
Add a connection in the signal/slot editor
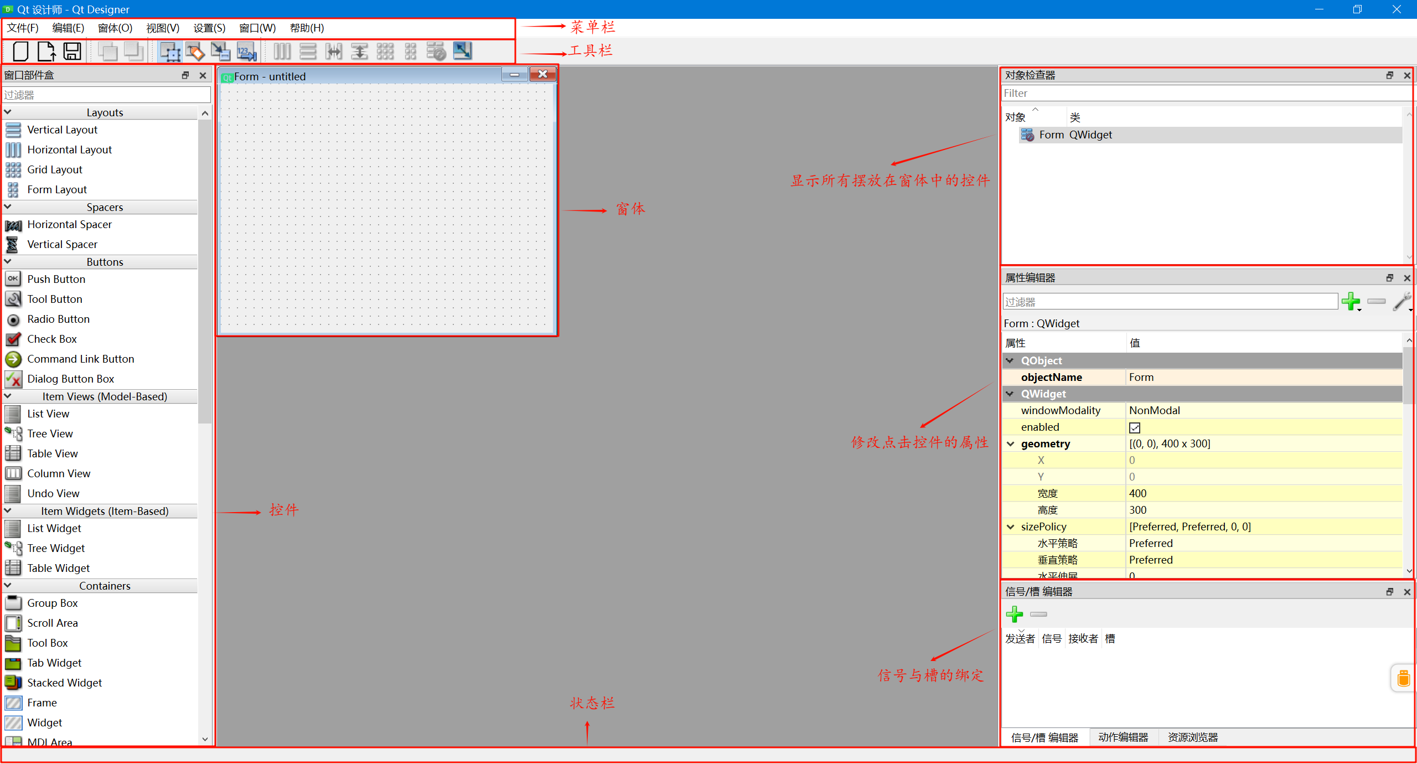tap(1015, 615)
